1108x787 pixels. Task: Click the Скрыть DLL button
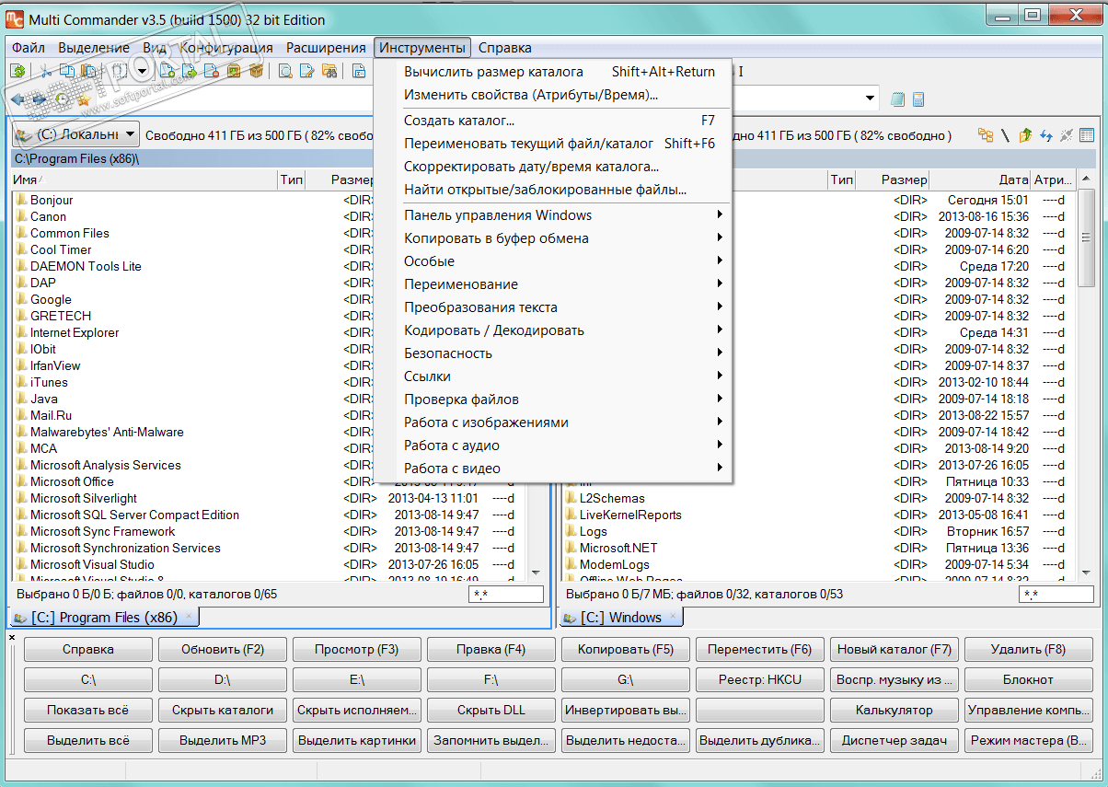click(491, 711)
